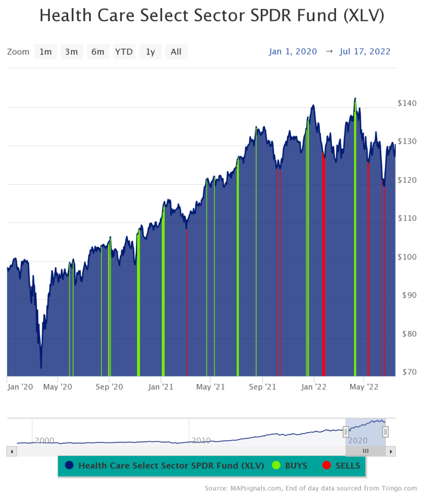Grab the left navigator range handle

click(346, 431)
